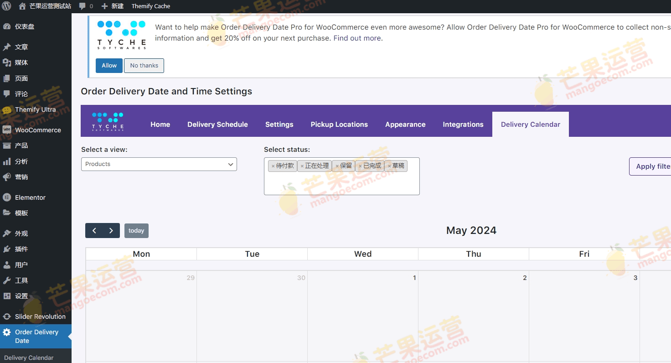Remove the 已完成 status tag

pyautogui.click(x=360, y=166)
